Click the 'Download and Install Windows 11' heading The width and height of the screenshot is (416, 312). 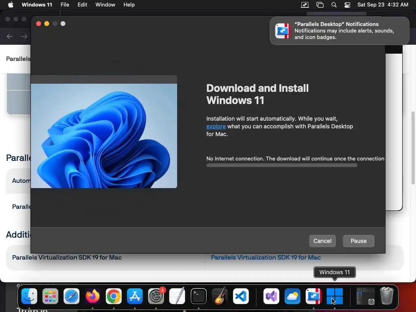tap(257, 94)
